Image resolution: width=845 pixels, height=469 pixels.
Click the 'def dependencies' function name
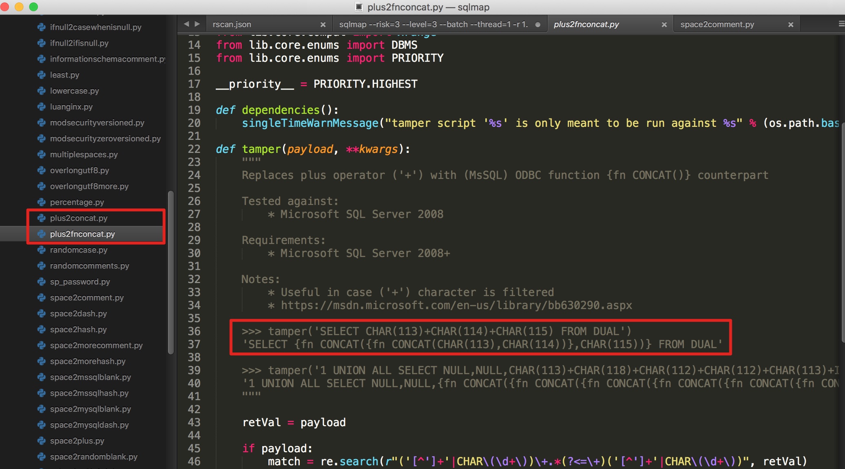click(x=281, y=110)
